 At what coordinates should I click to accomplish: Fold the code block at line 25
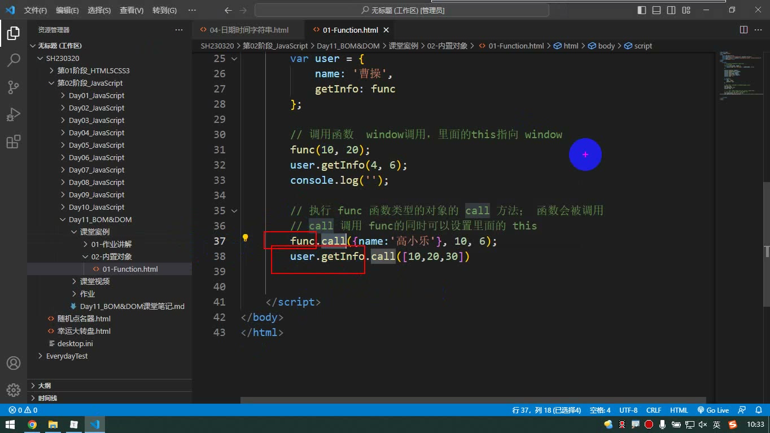[x=234, y=59]
